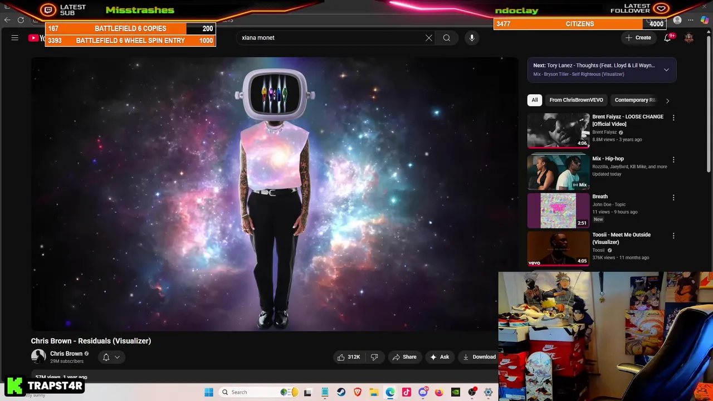Clear the search box with the X
Viewport: 713px width, 401px height.
pos(428,38)
